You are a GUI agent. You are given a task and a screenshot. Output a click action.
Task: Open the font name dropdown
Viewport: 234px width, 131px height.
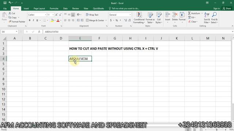pos(45,15)
